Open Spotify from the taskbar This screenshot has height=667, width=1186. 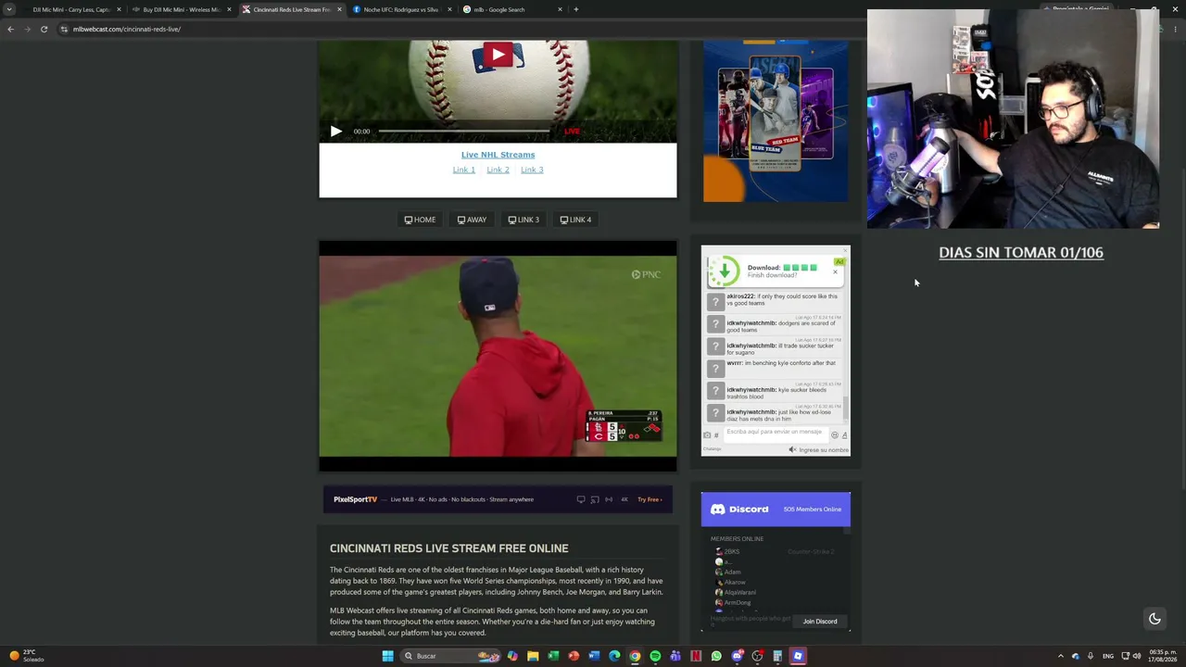[x=655, y=656]
